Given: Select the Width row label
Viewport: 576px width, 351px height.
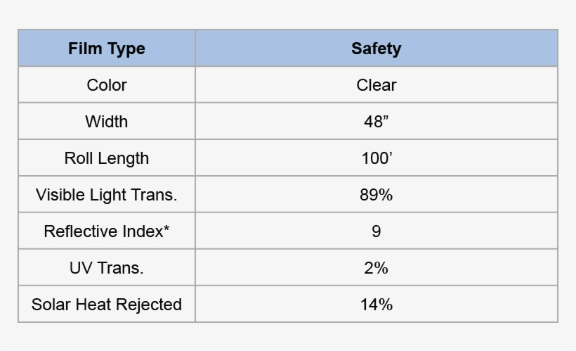Looking at the screenshot, I should click(x=107, y=122).
